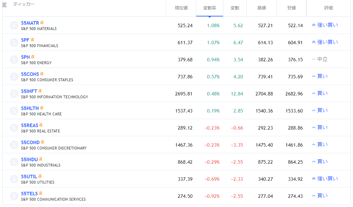Click the 382.26 high value cell
The width and height of the screenshot is (353, 207).
point(265,60)
